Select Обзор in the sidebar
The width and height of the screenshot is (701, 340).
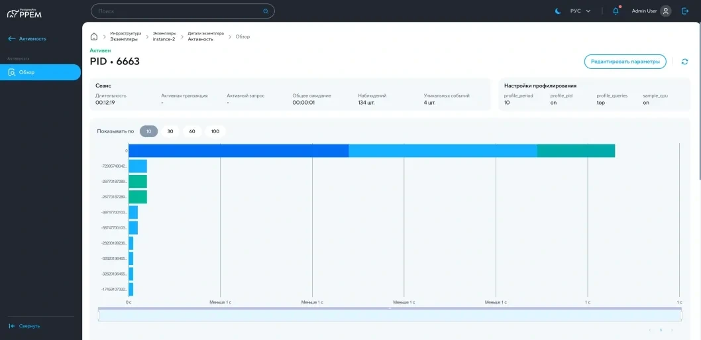tap(40, 72)
